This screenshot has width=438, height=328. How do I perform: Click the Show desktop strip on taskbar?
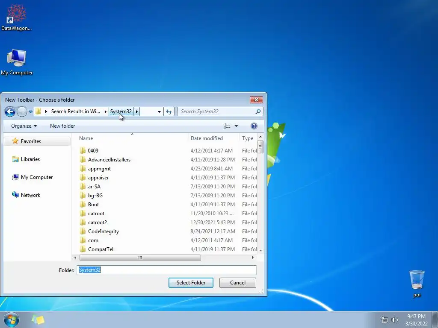pyautogui.click(x=435, y=319)
